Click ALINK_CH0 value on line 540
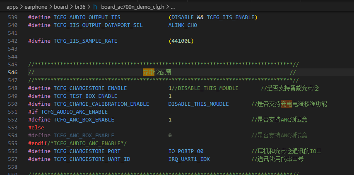Image resolution: width=354 pixels, height=175 pixels. pos(183,25)
